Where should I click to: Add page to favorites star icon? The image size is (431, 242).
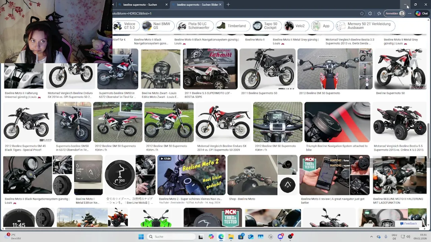click(362, 13)
